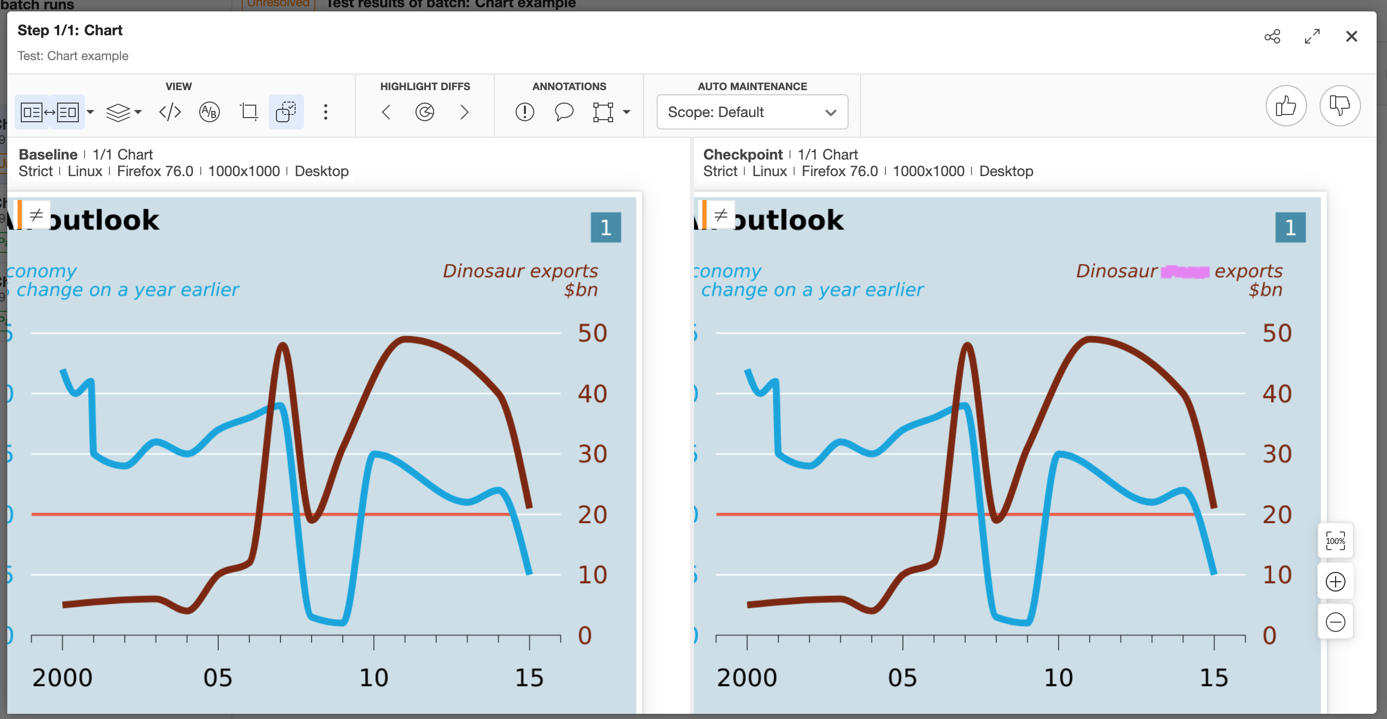Select the side-by-side view mode button
Viewport: 1387px width, 719px height.
click(50, 112)
